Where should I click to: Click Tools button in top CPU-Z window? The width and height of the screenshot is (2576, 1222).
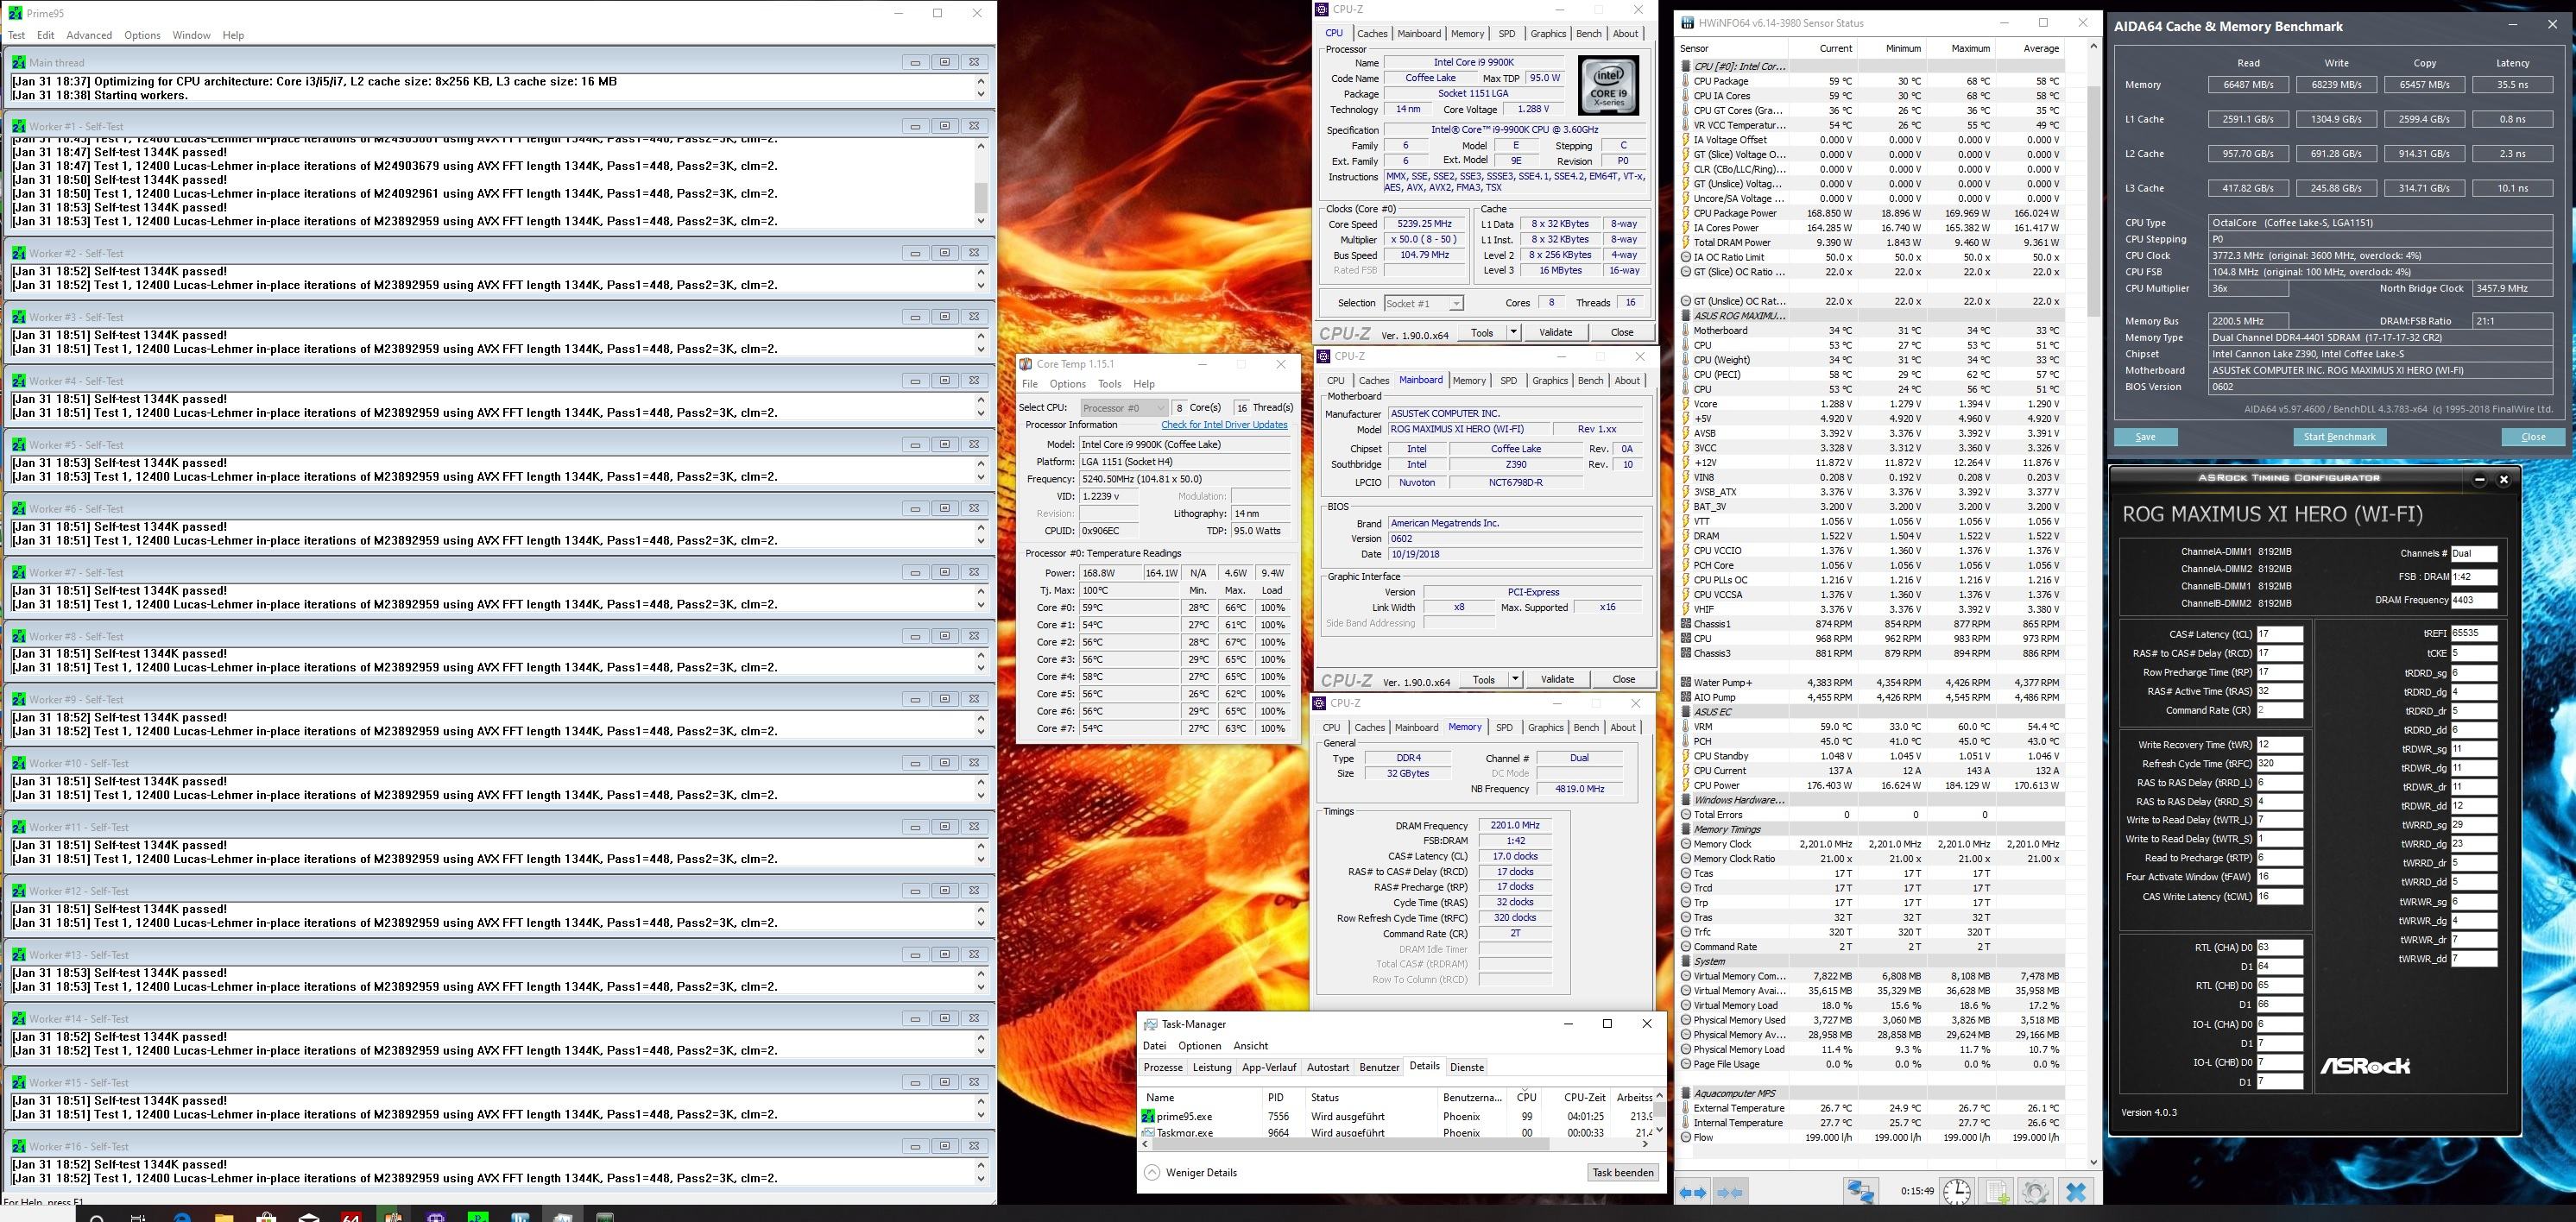[x=1482, y=332]
